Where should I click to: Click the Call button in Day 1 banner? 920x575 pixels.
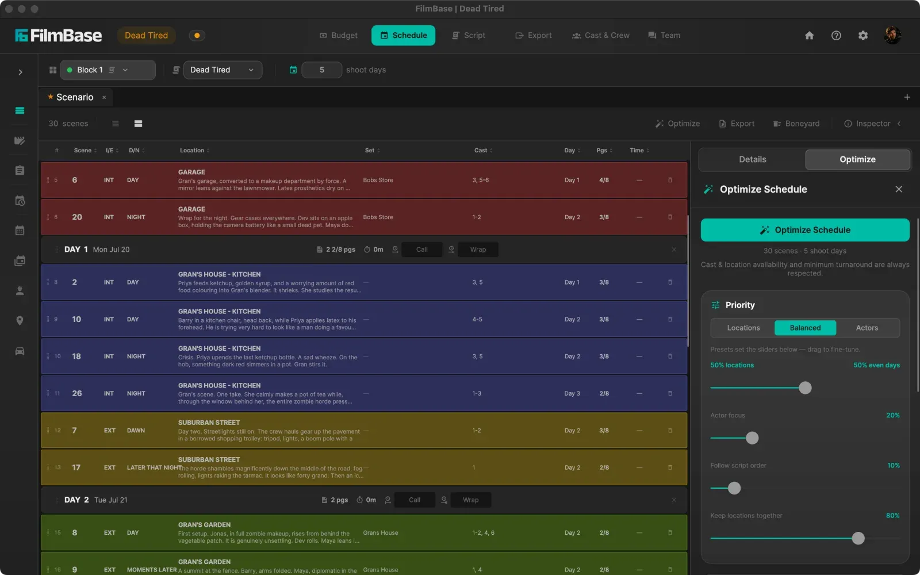pos(422,250)
